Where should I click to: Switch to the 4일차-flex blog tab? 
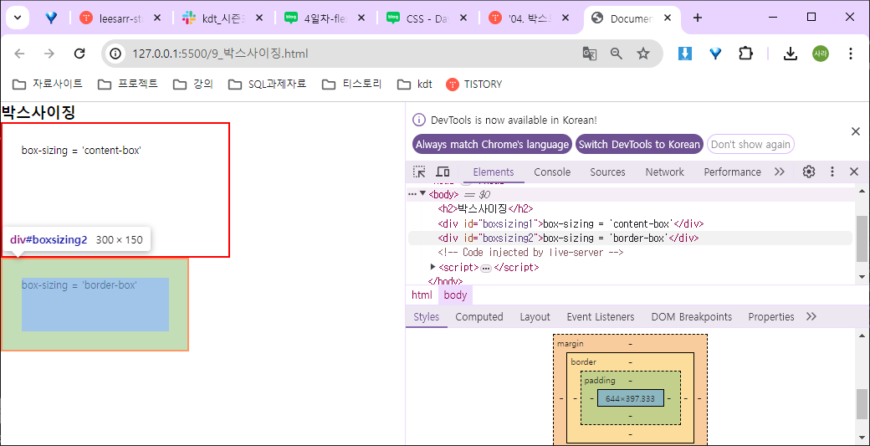point(325,18)
